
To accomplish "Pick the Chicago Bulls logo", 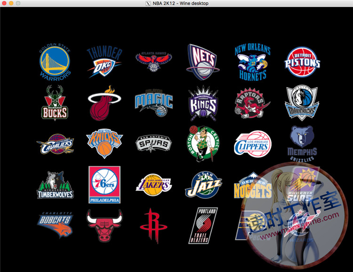I will [104, 226].
